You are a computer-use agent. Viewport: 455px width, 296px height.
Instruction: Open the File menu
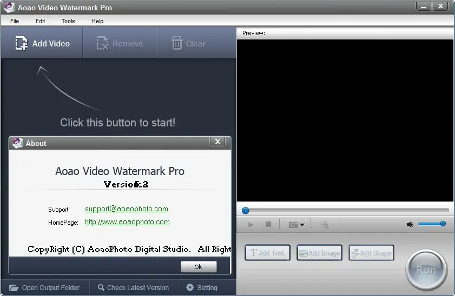point(15,21)
